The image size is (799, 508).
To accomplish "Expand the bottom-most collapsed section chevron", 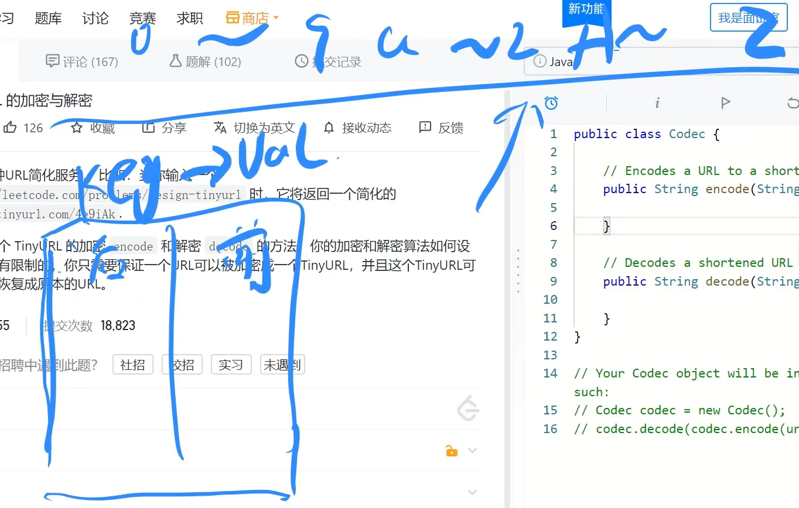I will point(472,492).
